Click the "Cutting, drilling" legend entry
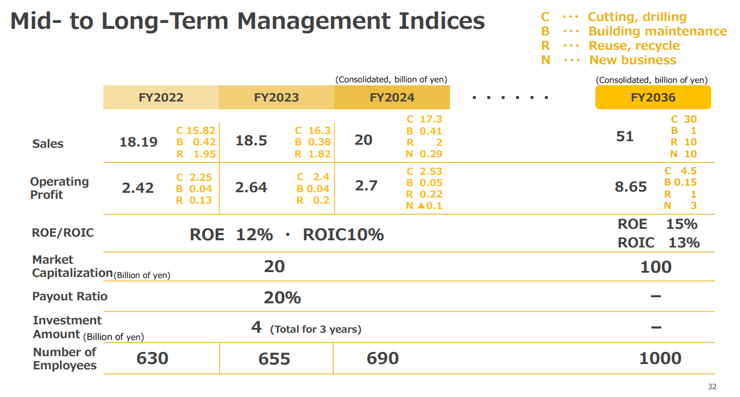 tap(637, 17)
